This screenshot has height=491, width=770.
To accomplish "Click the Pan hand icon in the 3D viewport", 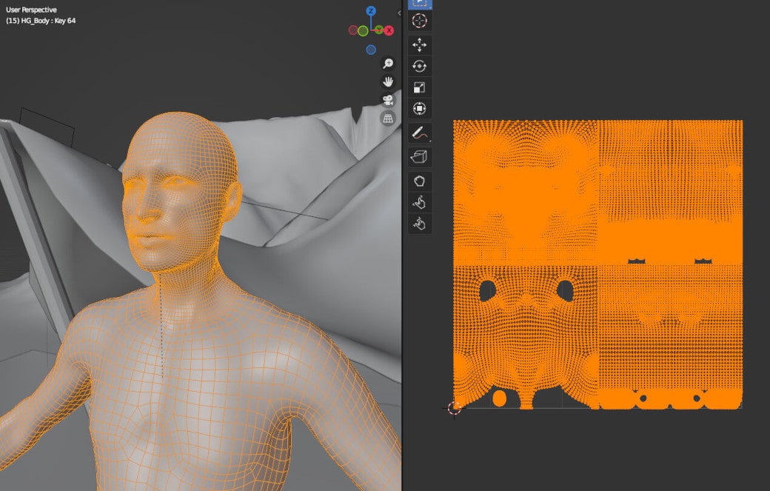I will click(387, 82).
